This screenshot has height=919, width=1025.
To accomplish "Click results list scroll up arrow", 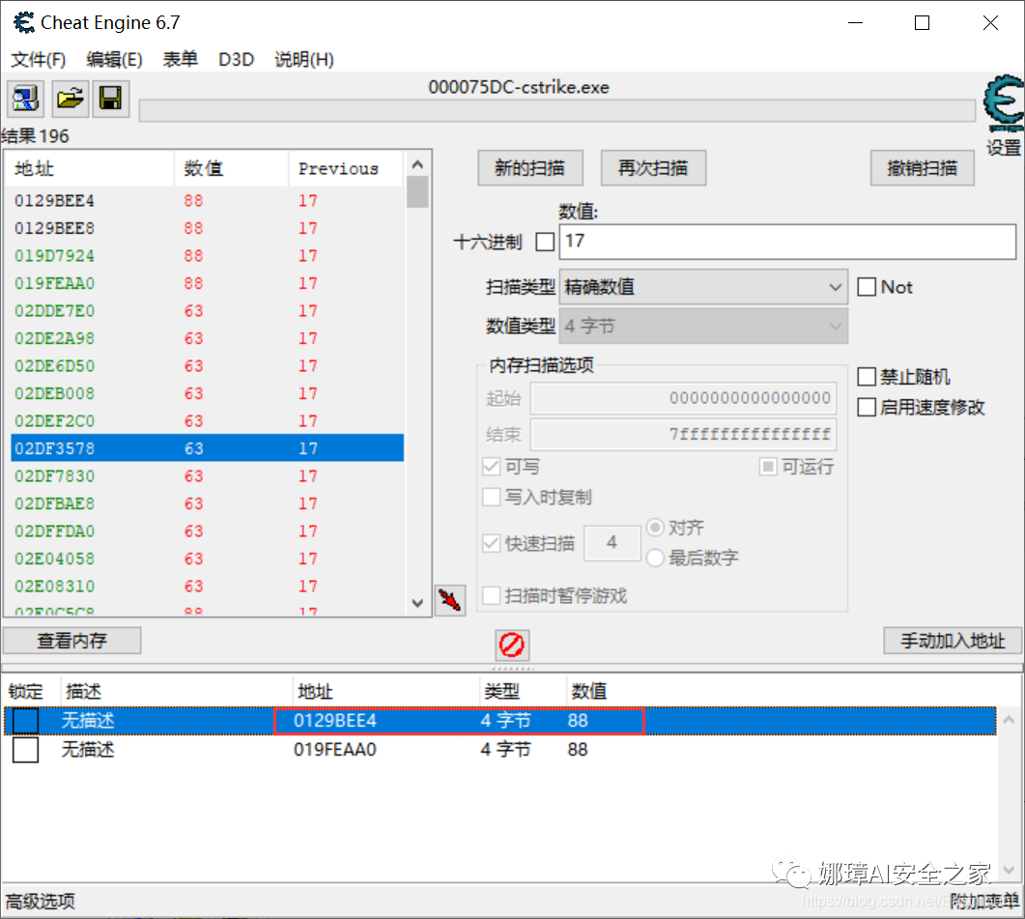I will [417, 164].
